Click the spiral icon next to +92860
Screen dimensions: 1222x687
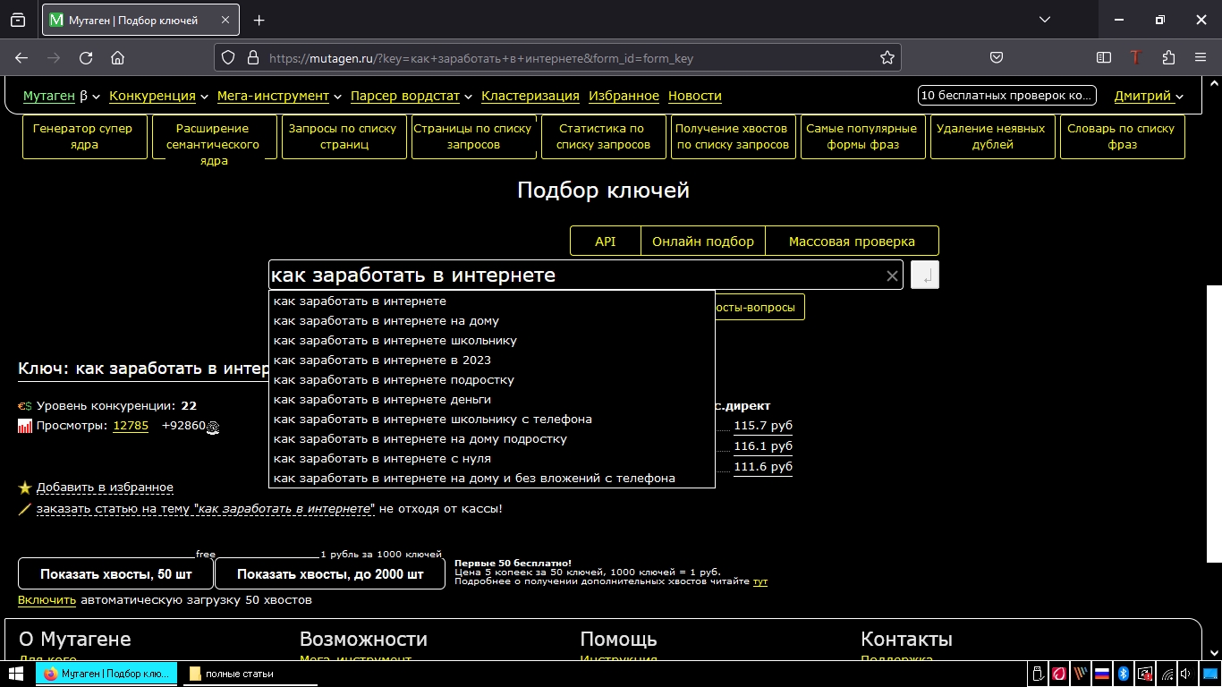(x=213, y=428)
